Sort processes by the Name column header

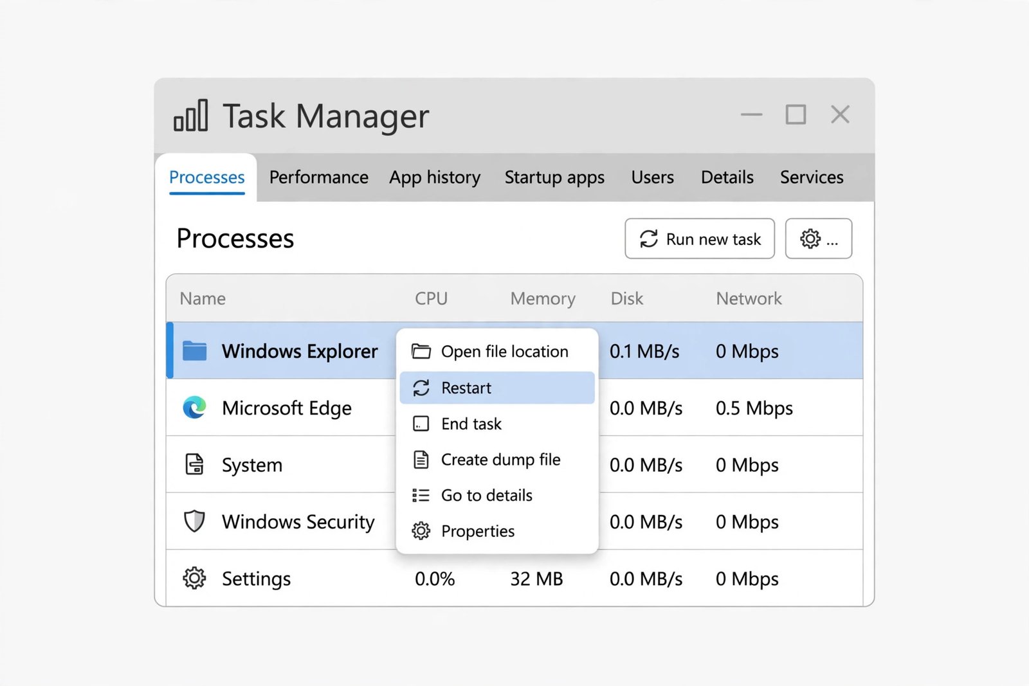tap(203, 298)
